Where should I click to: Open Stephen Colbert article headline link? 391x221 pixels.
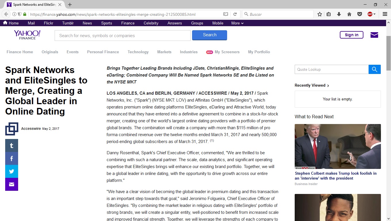[x=336, y=176]
